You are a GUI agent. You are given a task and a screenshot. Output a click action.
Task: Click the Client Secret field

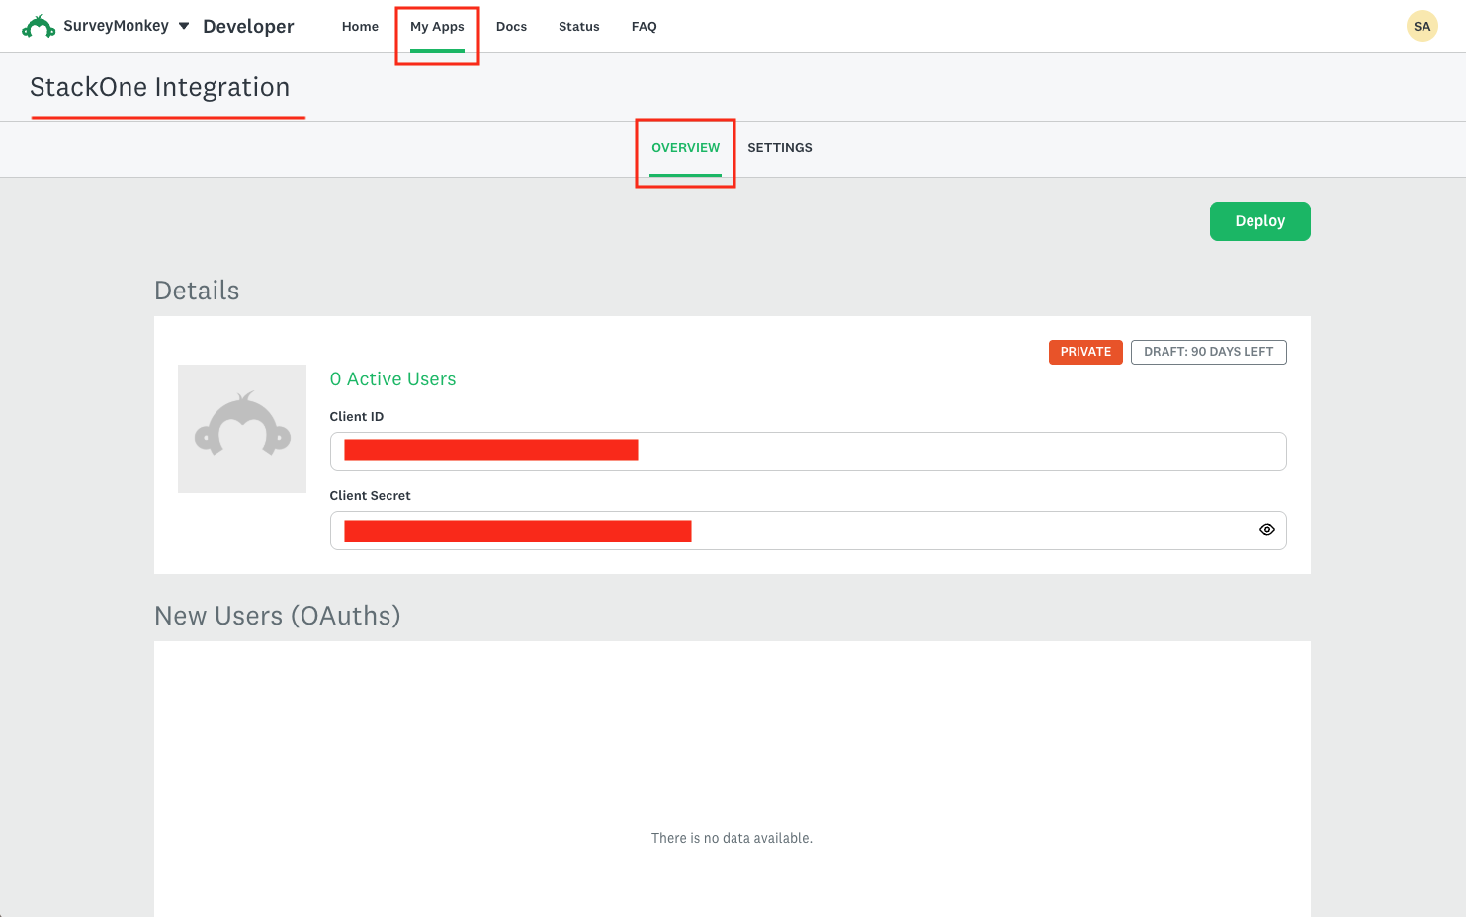(x=808, y=531)
